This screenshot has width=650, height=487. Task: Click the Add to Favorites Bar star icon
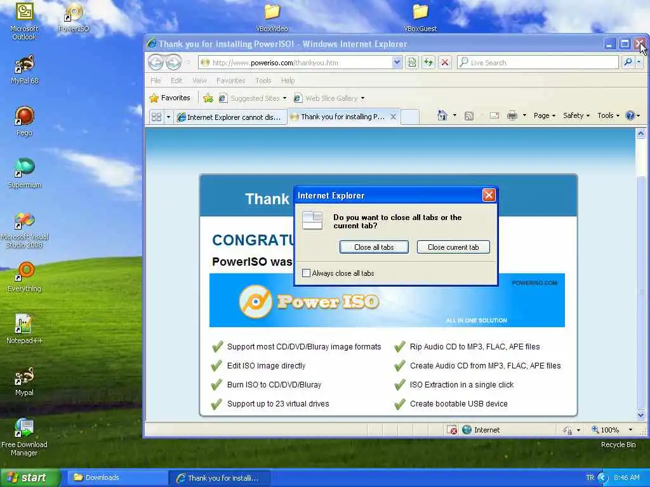[208, 98]
